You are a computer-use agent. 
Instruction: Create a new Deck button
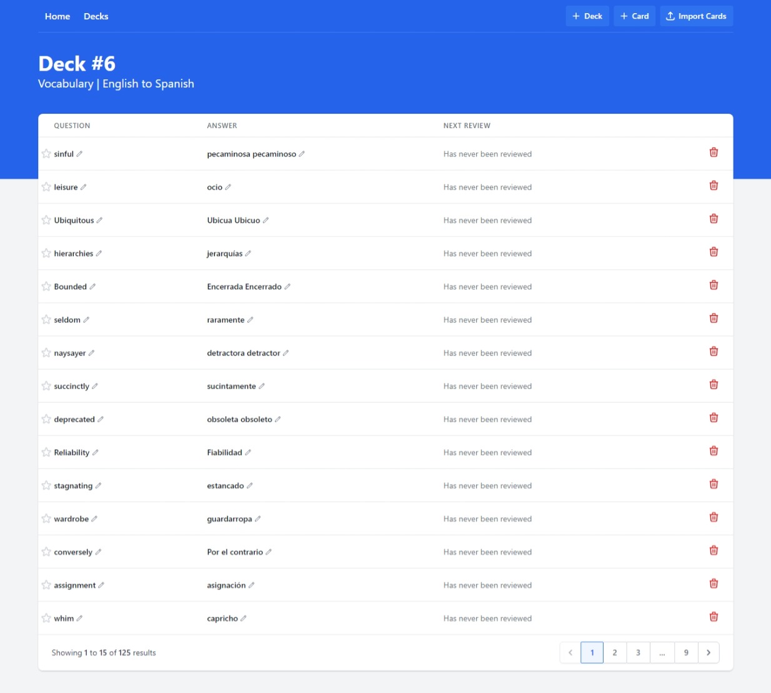point(587,16)
